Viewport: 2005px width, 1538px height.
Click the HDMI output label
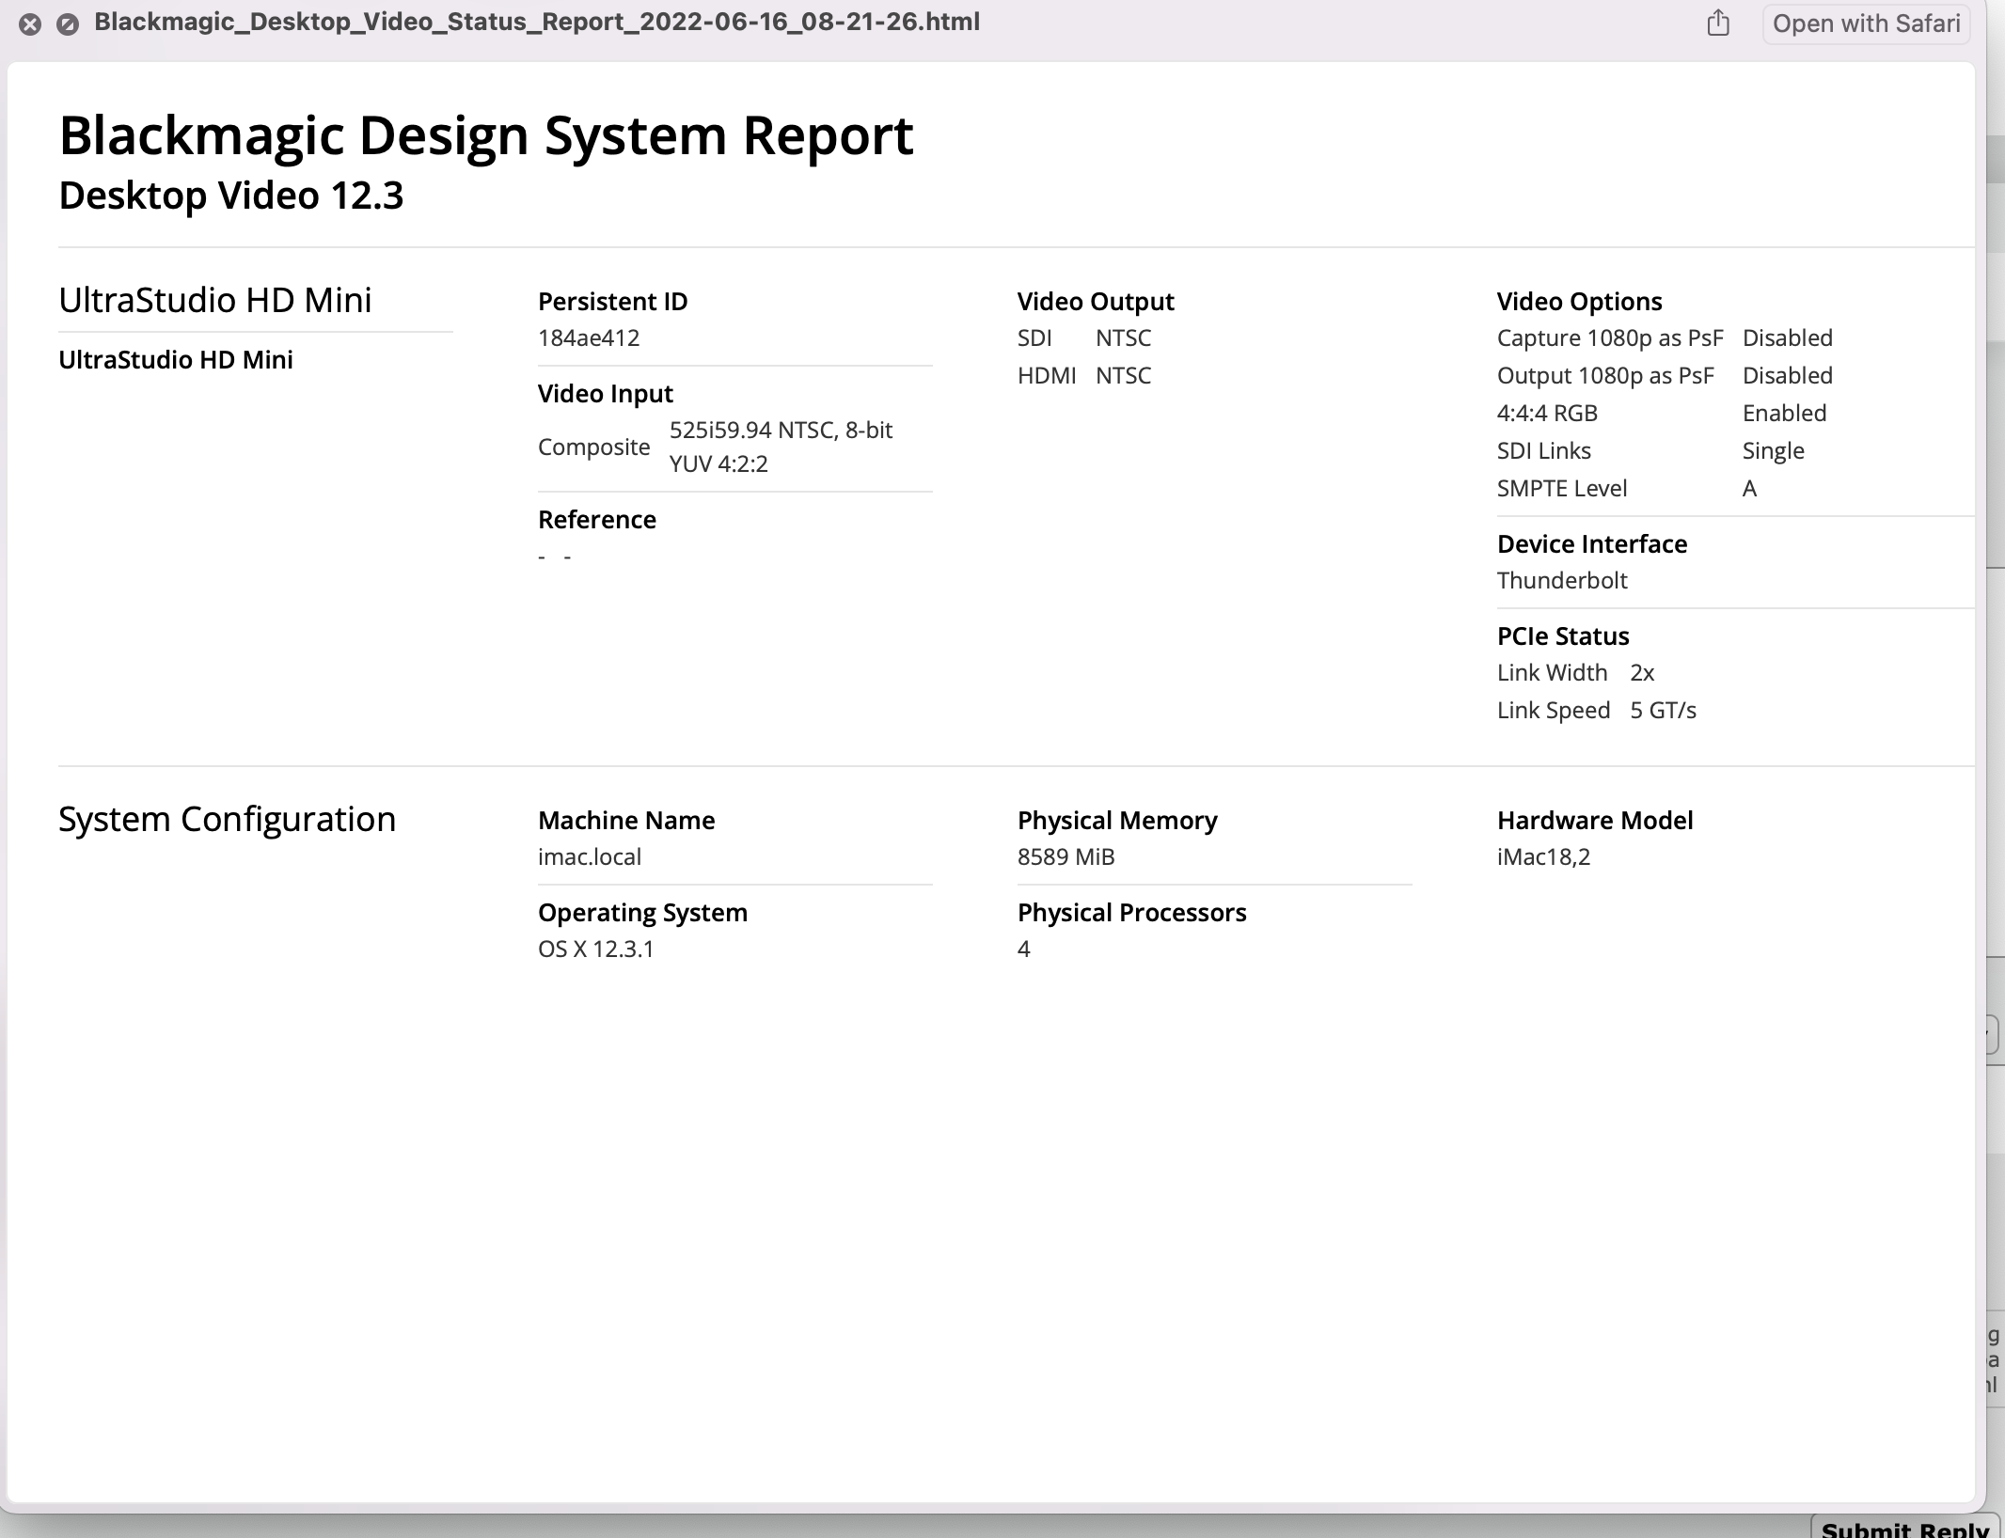tap(1047, 376)
